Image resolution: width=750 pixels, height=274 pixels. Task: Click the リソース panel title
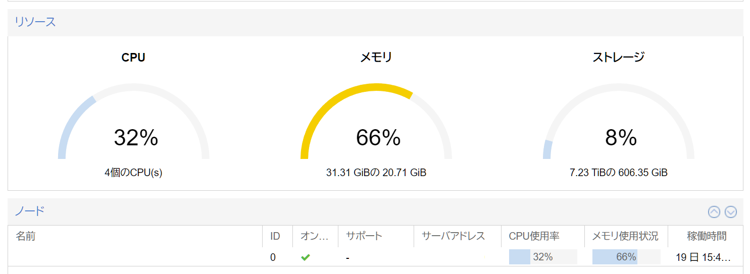[35, 22]
